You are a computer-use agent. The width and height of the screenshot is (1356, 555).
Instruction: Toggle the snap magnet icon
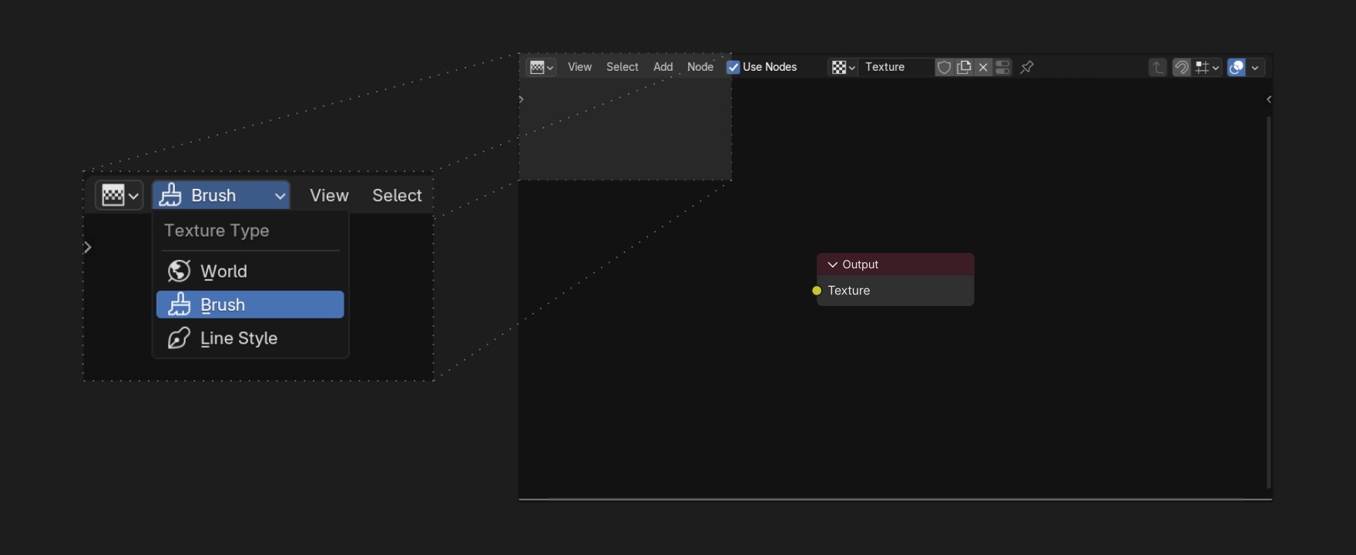tap(1181, 67)
